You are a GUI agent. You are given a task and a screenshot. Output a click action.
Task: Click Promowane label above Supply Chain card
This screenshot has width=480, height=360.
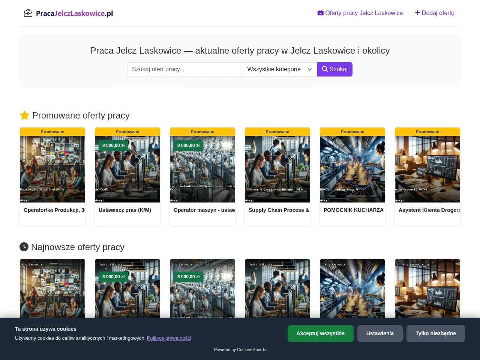click(x=277, y=132)
